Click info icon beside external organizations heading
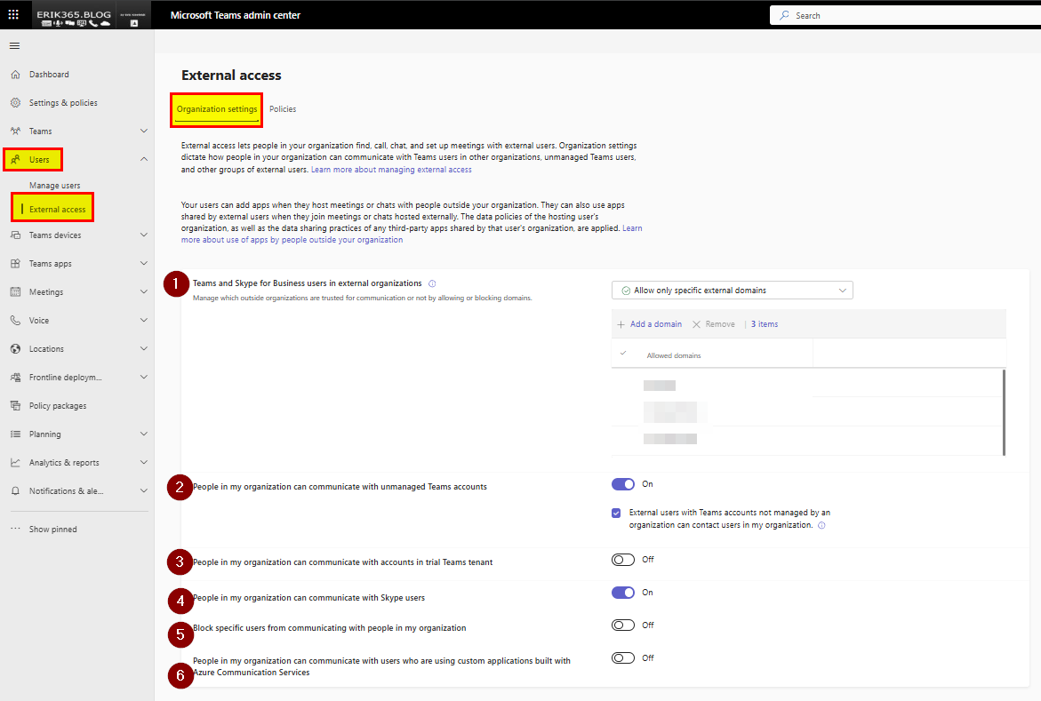 coord(432,283)
